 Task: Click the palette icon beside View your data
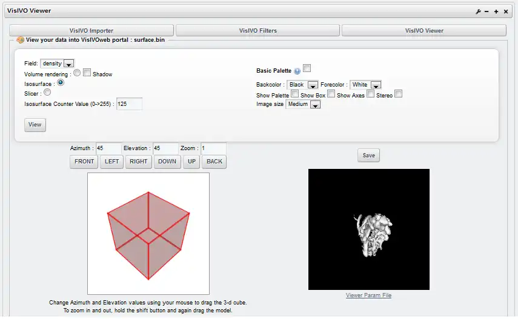coord(20,40)
